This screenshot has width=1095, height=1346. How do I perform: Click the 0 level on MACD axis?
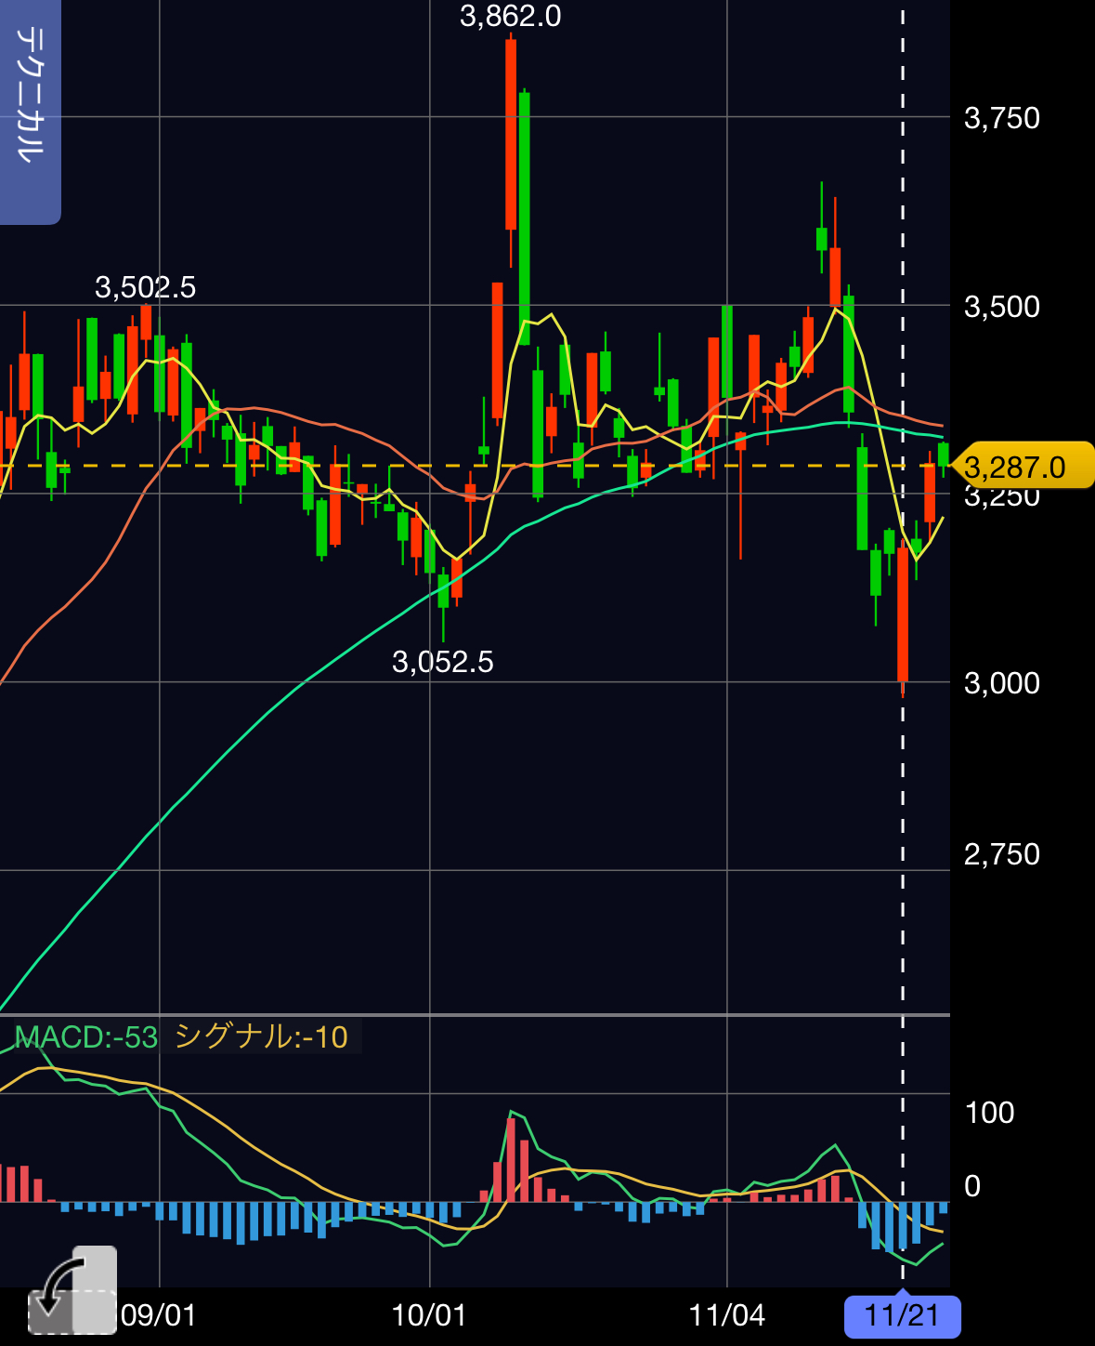(972, 1186)
